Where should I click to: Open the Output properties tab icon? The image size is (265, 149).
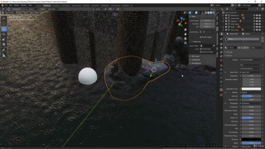(221, 48)
